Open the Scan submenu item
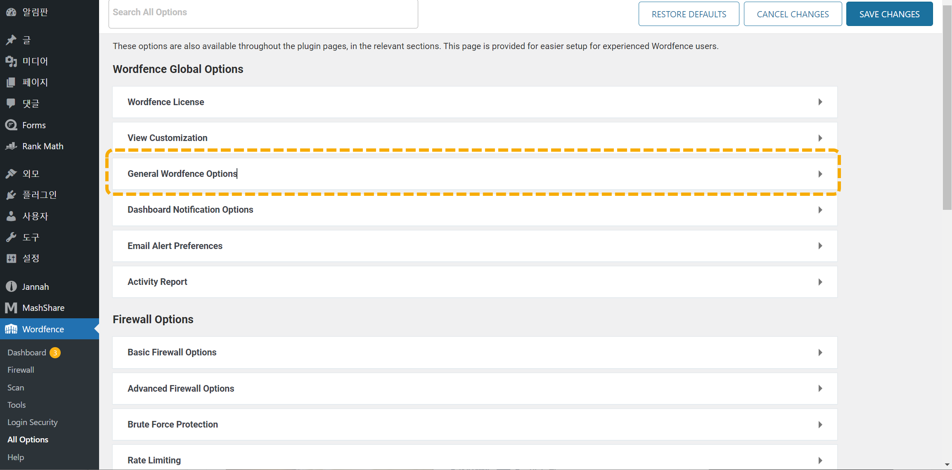The height and width of the screenshot is (470, 952). point(16,388)
